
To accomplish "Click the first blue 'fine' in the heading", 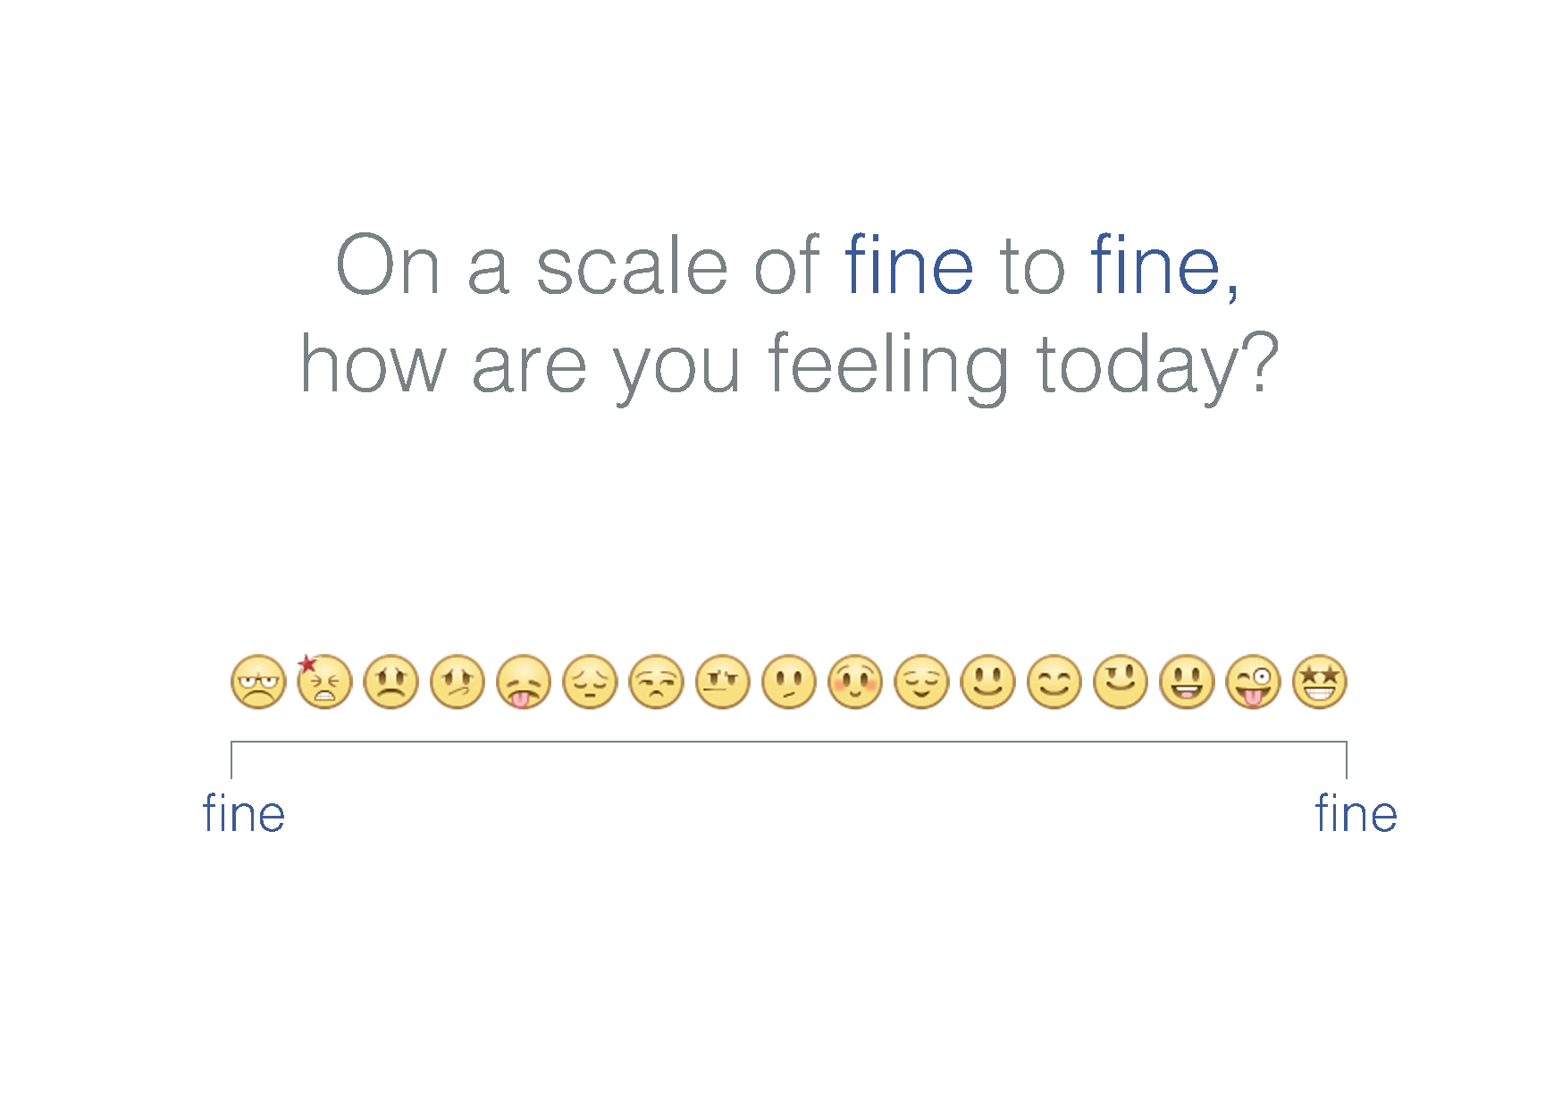I will [908, 265].
